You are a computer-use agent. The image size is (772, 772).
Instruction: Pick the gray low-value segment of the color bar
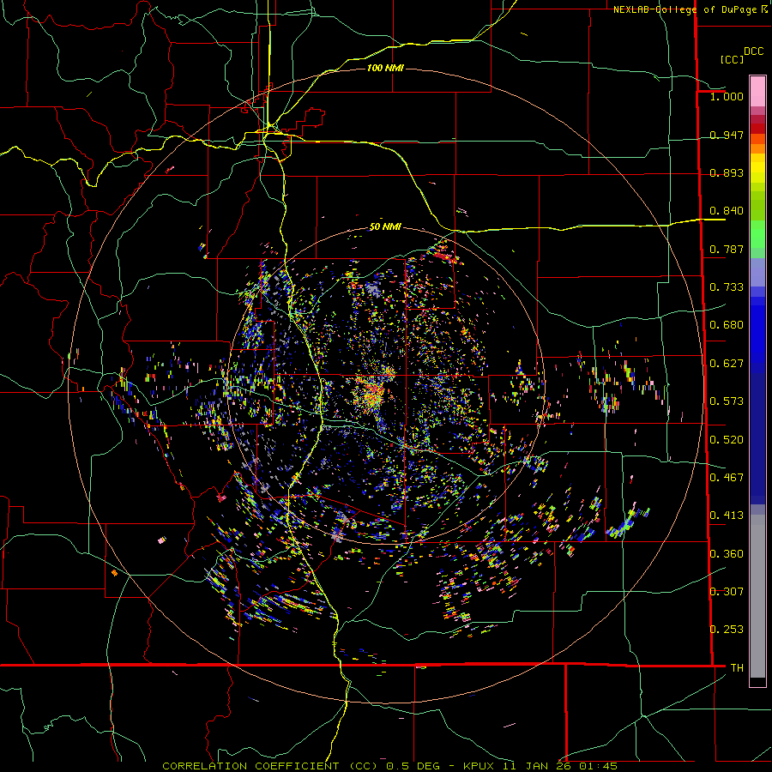(757, 596)
